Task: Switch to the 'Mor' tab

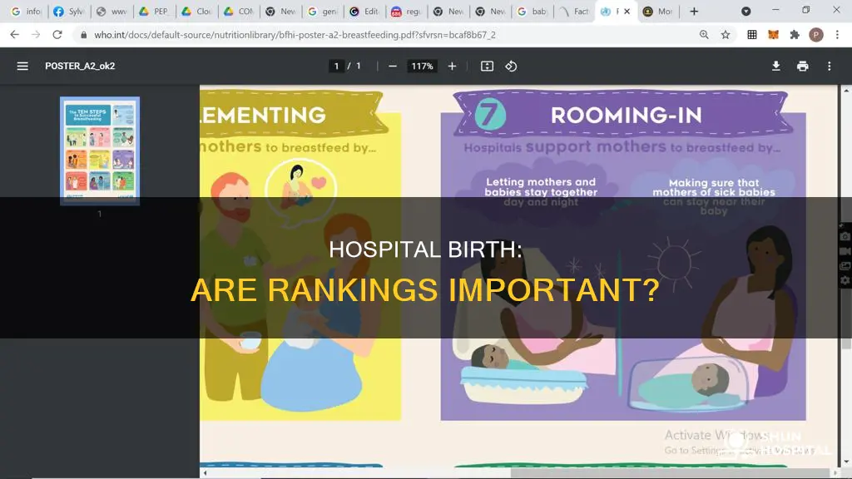Action: click(658, 12)
